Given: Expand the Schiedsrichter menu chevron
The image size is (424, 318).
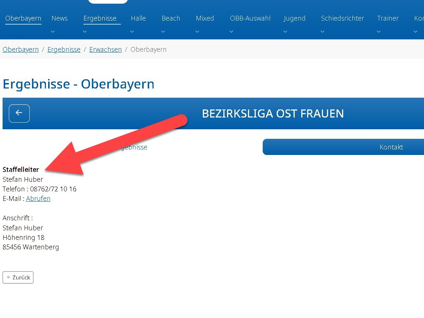Looking at the screenshot, I should pos(323,32).
